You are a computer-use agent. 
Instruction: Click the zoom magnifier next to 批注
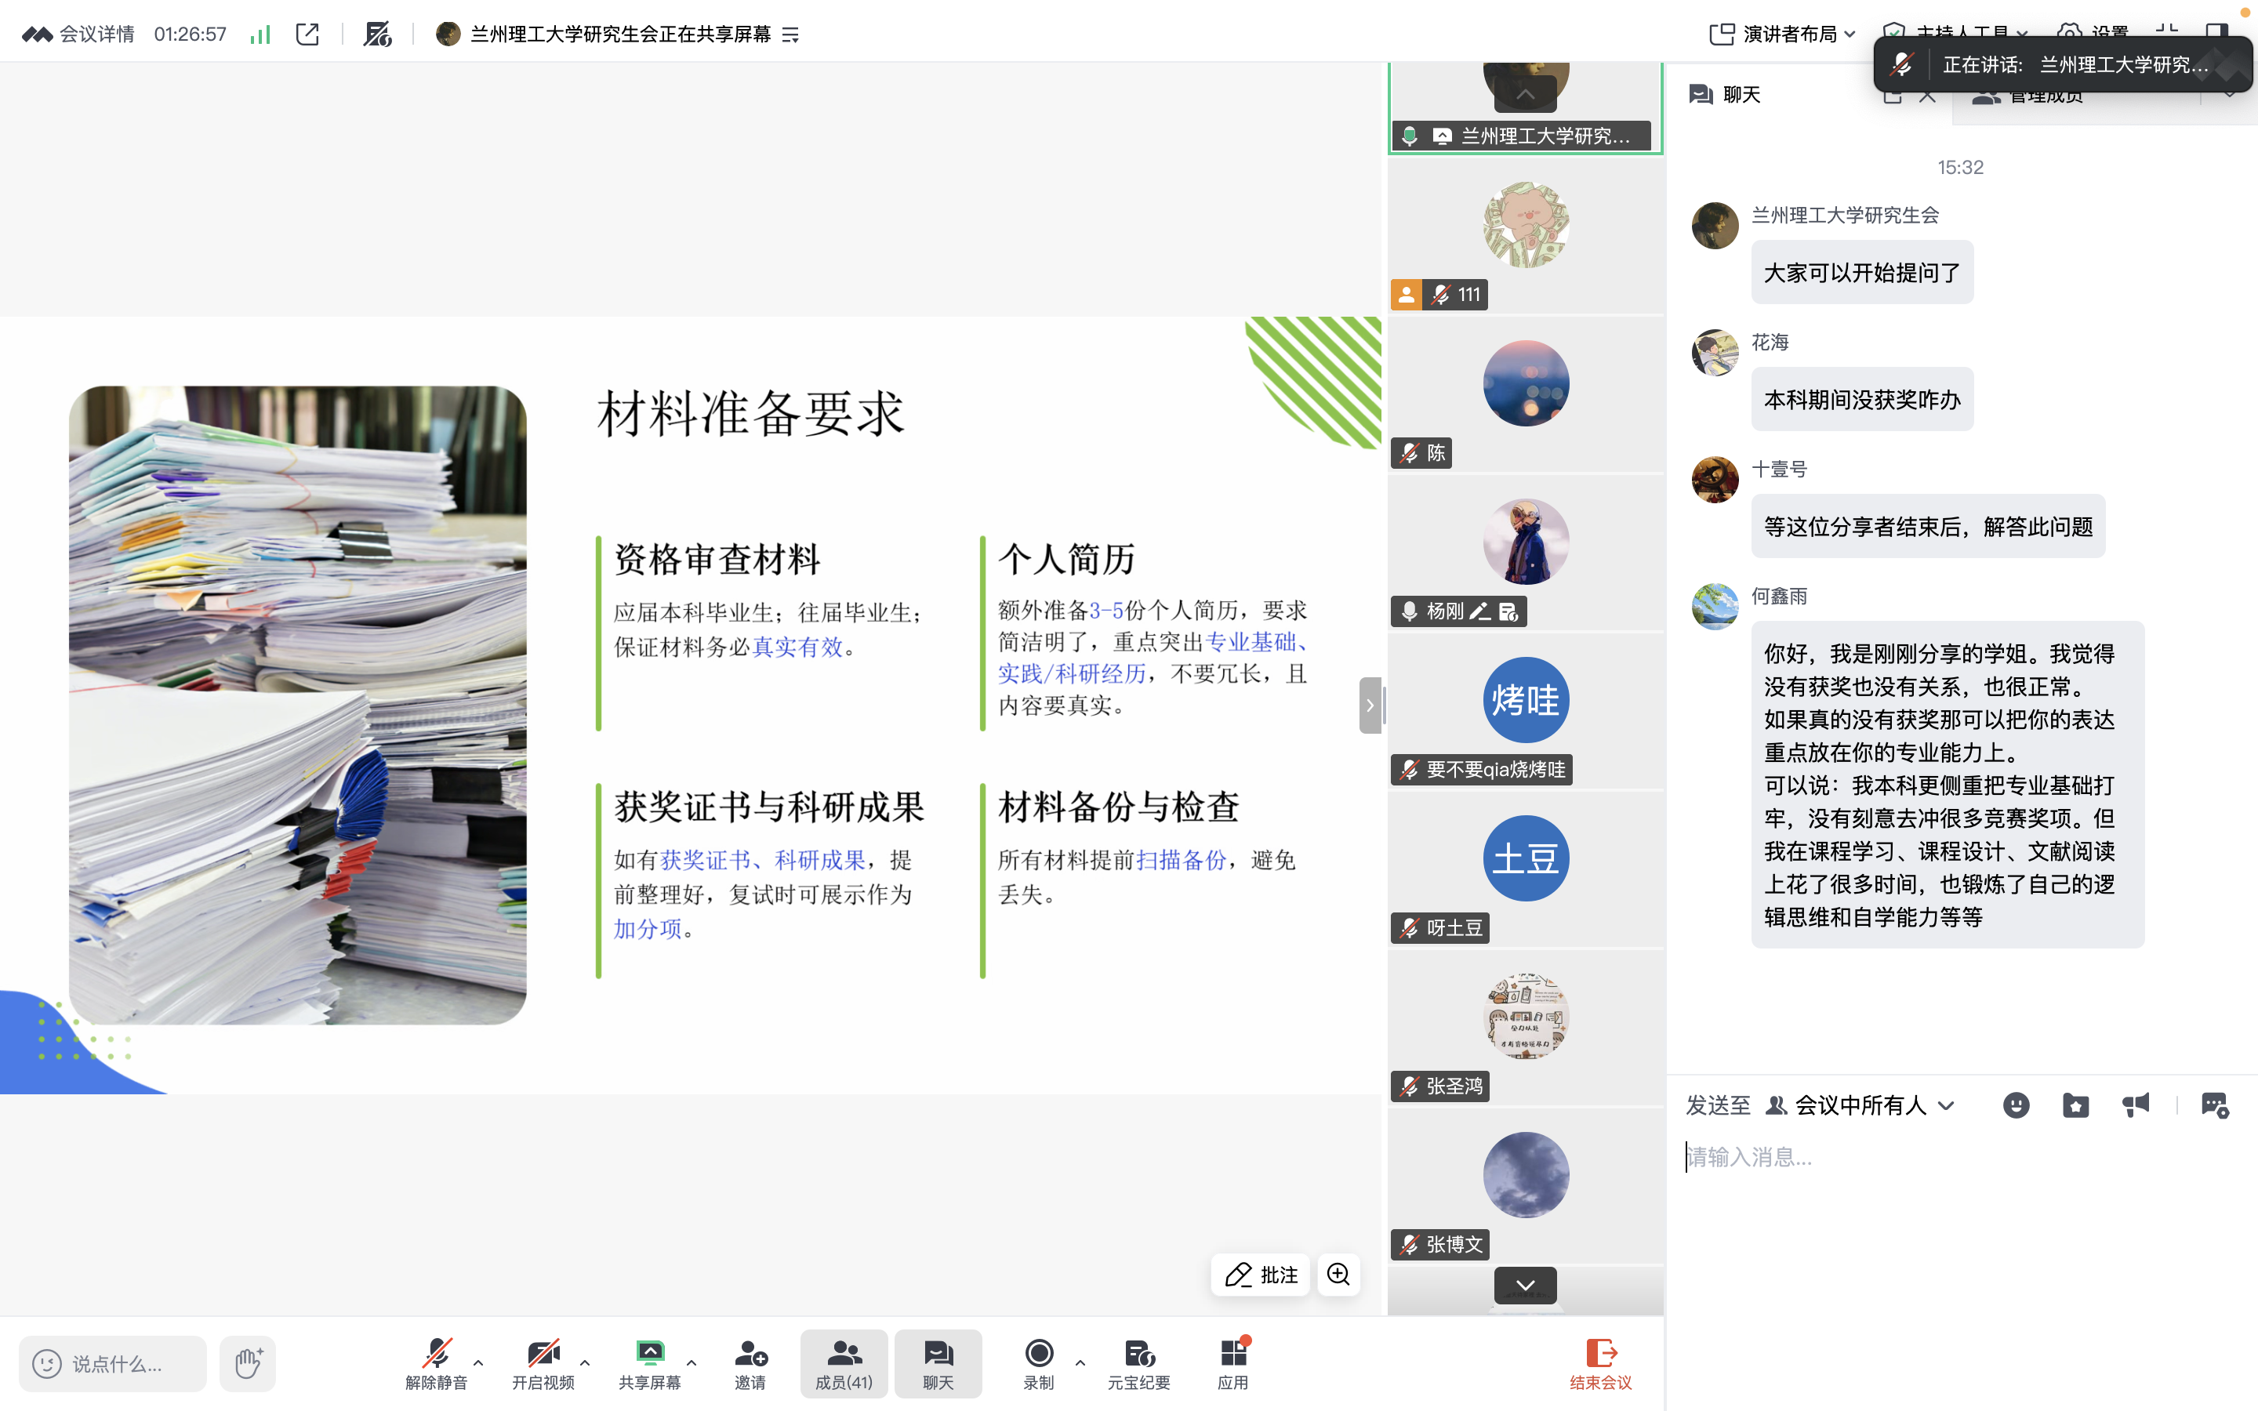coord(1338,1275)
